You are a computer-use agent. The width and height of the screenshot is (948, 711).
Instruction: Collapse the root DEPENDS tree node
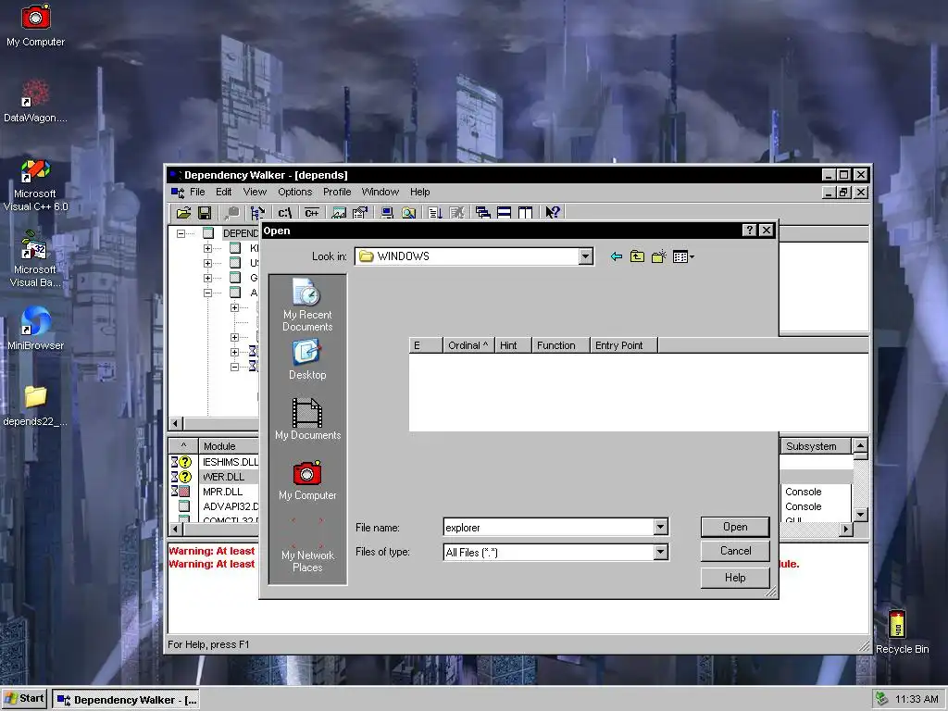pos(181,233)
